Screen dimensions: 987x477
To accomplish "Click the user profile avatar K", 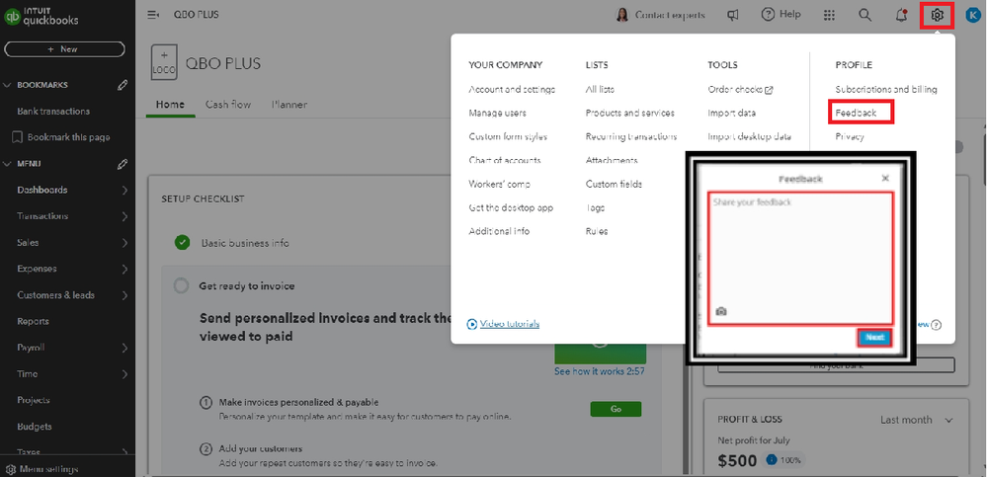I will pos(972,15).
